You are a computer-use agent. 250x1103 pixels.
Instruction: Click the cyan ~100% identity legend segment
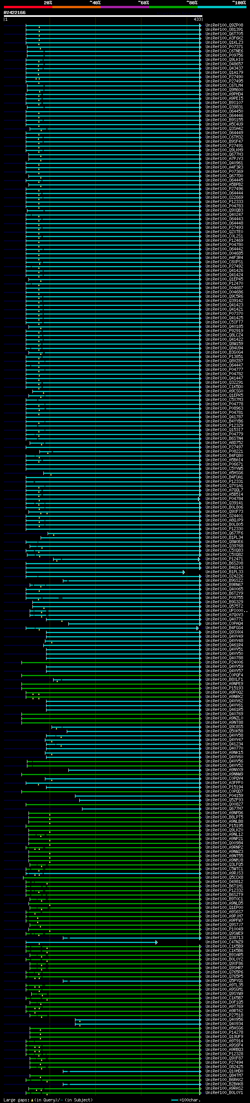pos(222,7)
